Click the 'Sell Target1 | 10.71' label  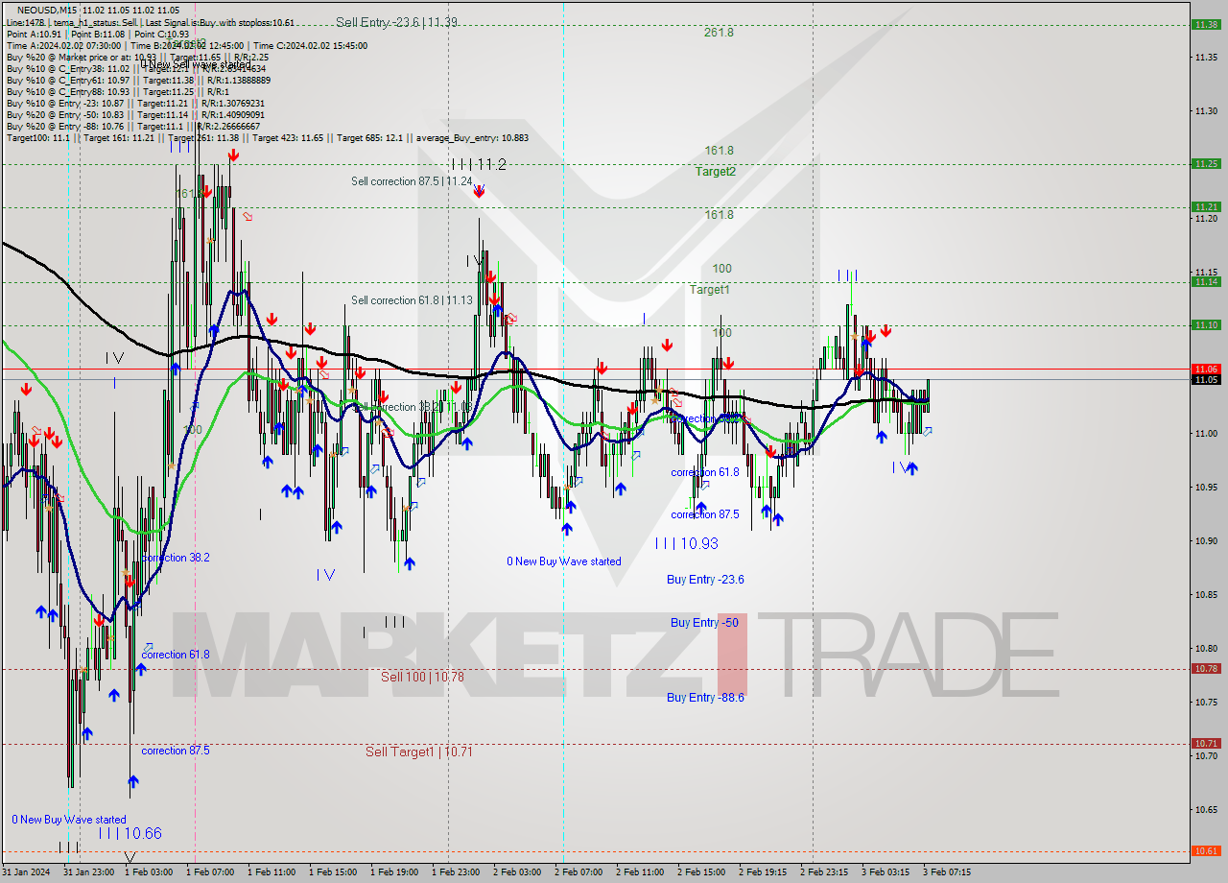pyautogui.click(x=419, y=752)
